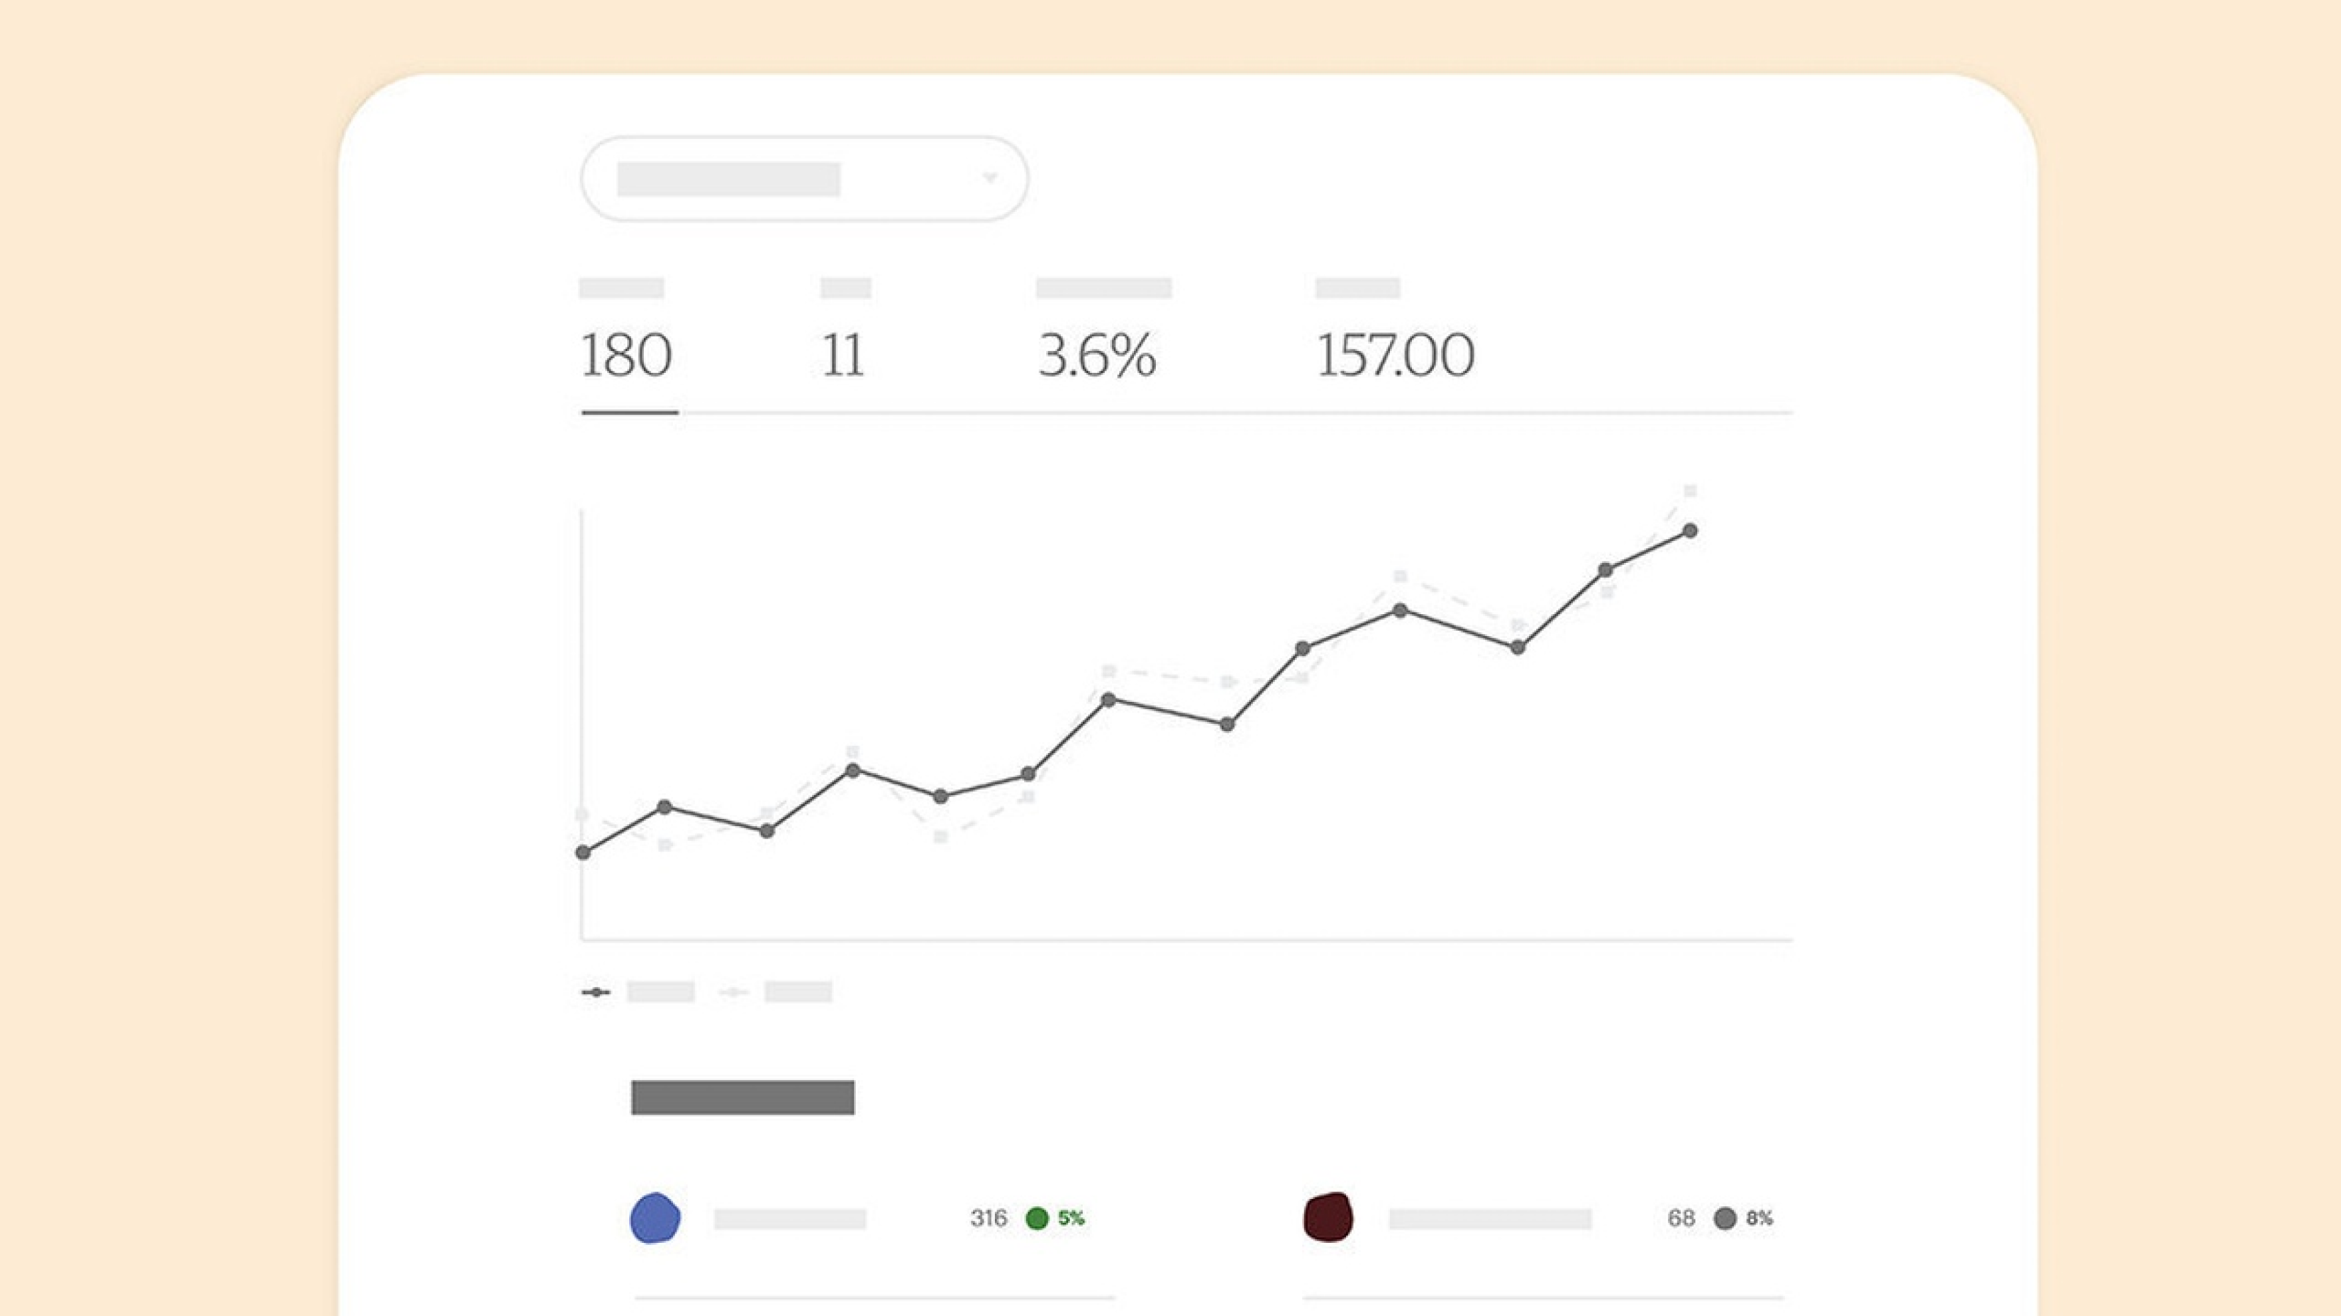Click the dropdown arrow caret
The image size is (2341, 1316).
coord(990,178)
